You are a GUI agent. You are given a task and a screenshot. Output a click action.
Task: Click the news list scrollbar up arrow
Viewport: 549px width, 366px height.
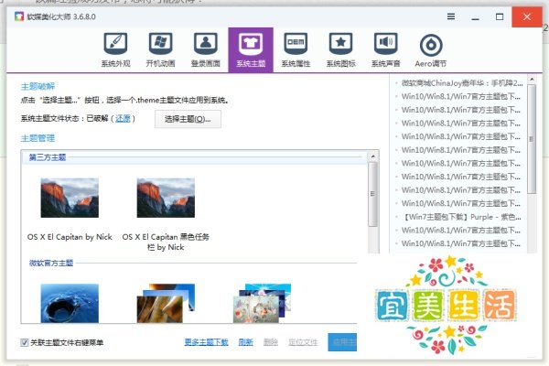tap(533, 80)
